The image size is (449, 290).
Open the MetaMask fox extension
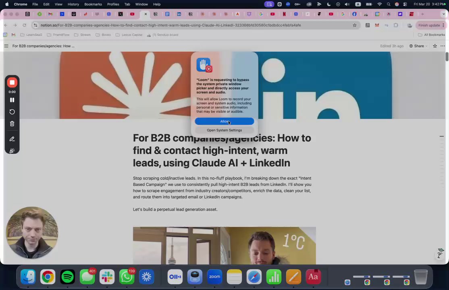click(377, 25)
